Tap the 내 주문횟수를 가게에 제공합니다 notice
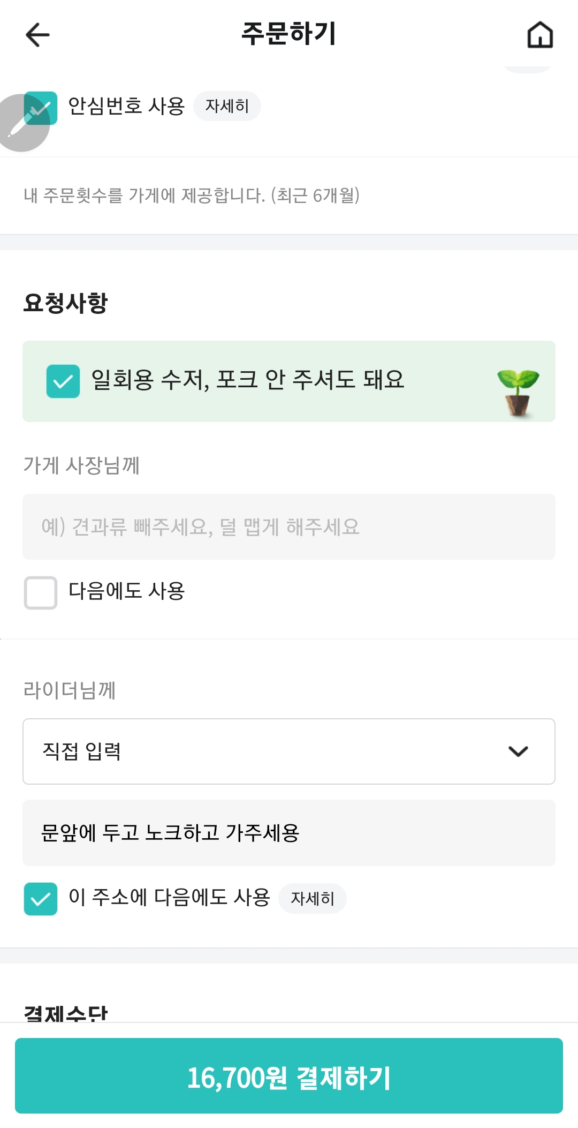 [191, 195]
